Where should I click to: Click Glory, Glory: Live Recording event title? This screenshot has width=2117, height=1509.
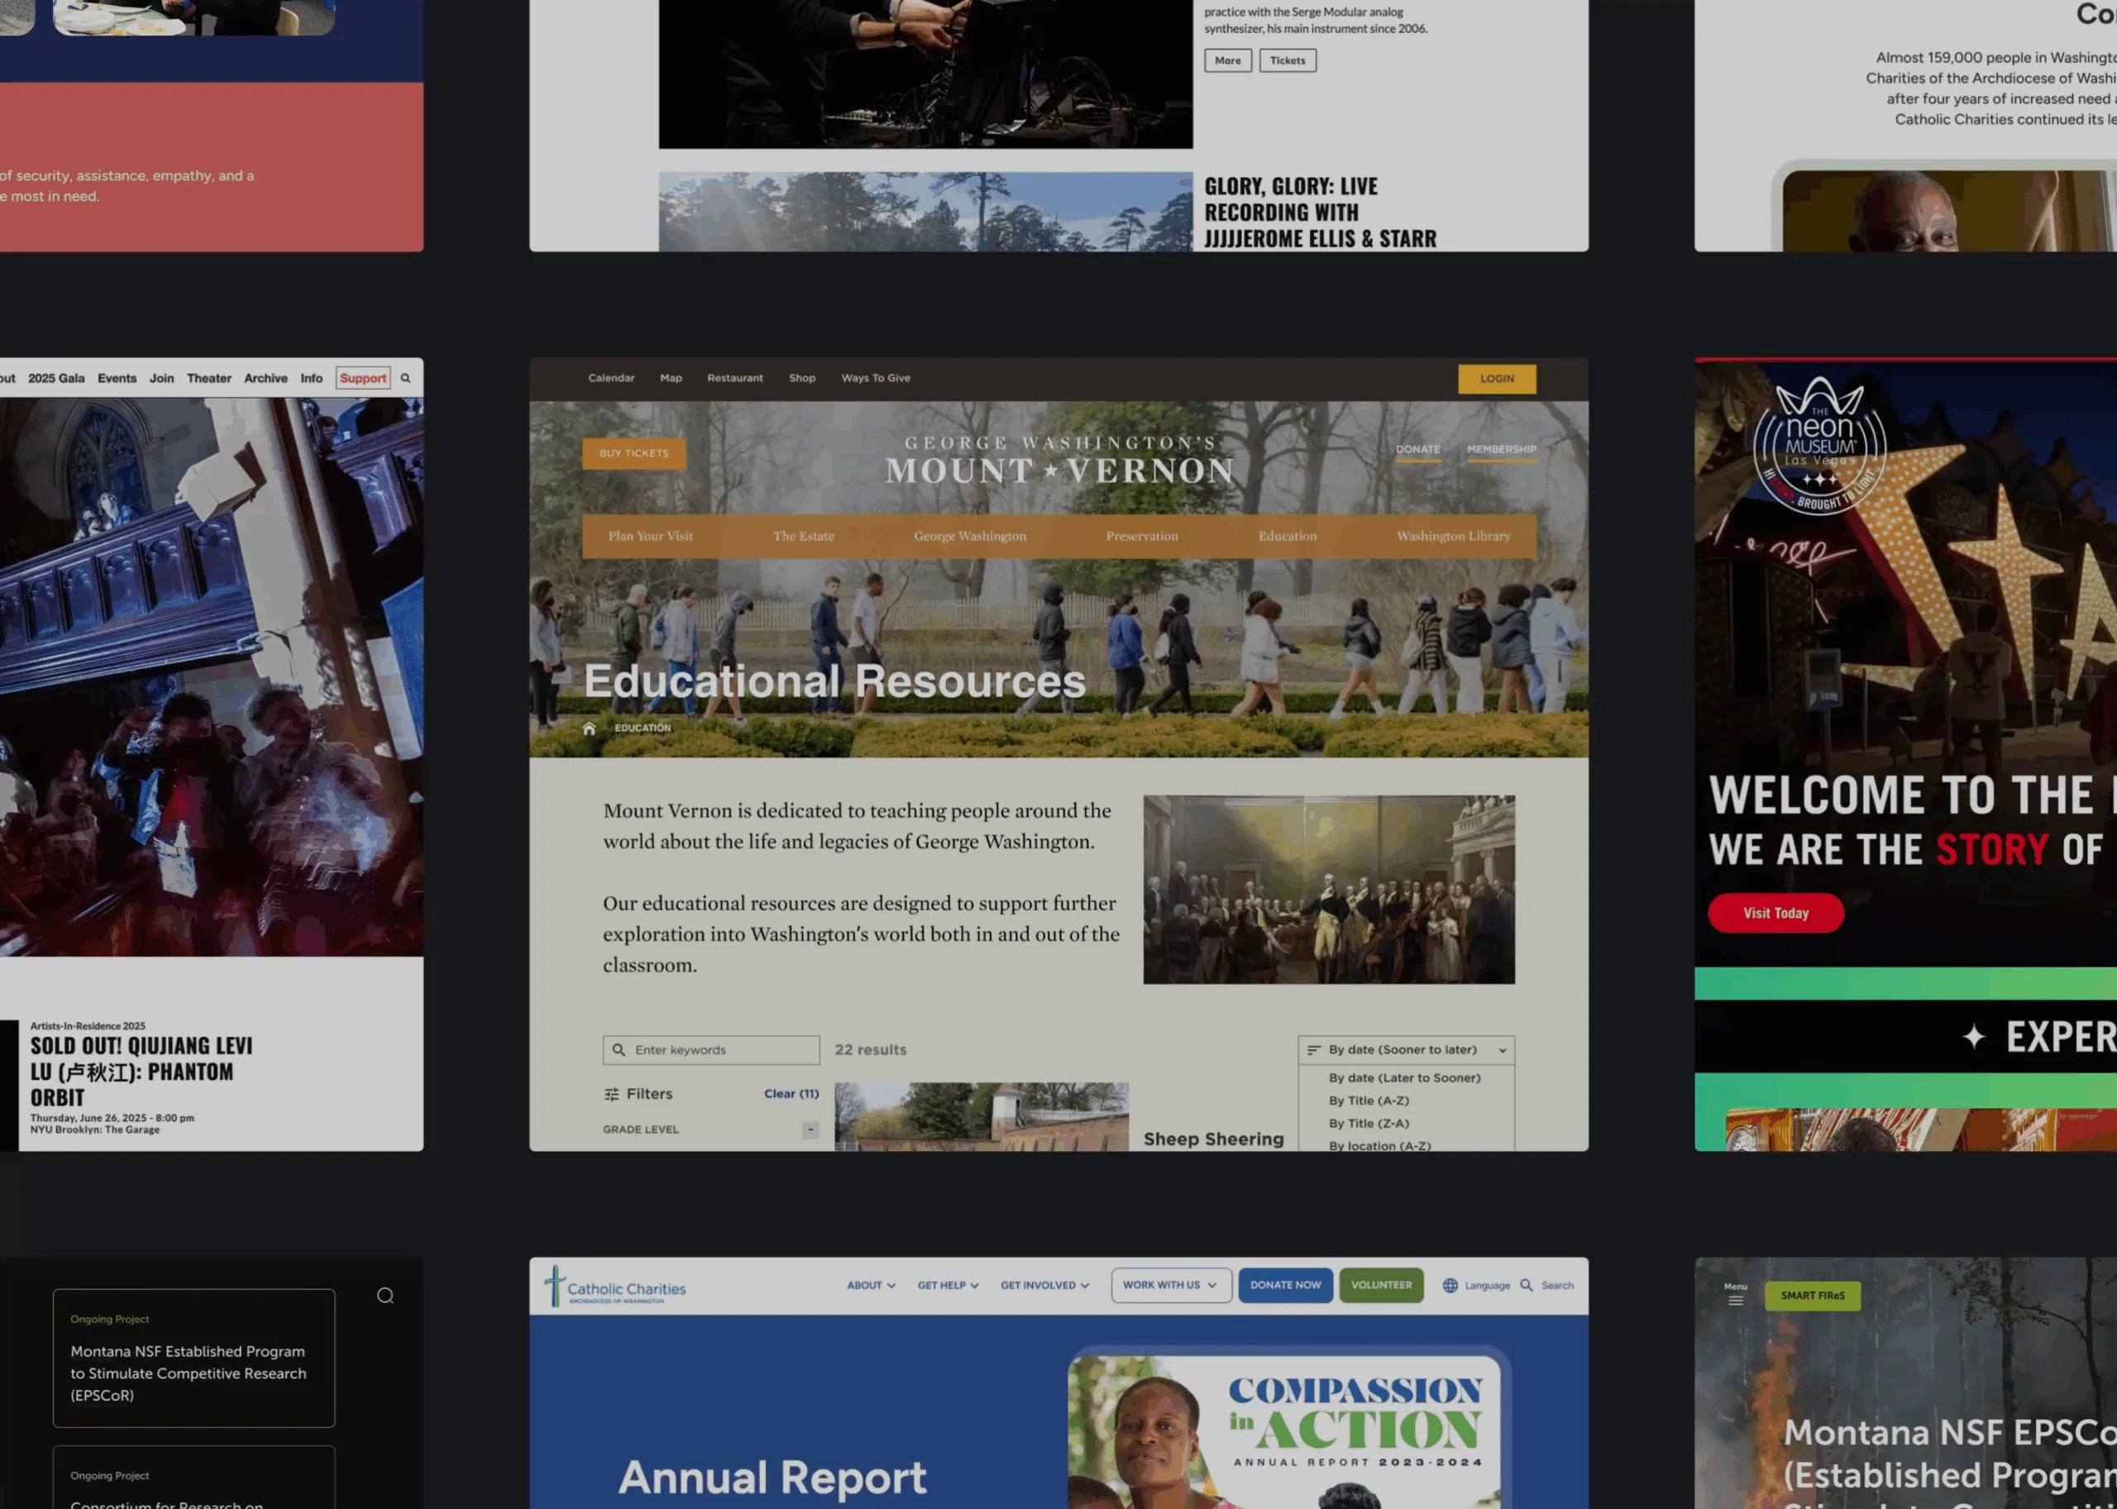click(1320, 213)
